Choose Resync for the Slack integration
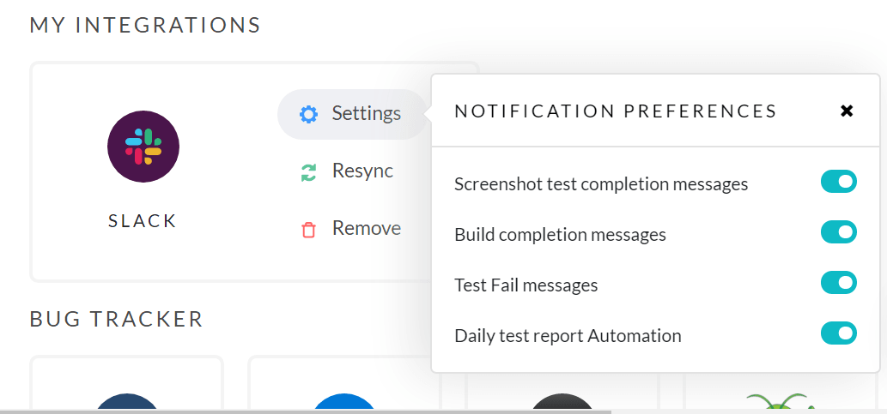 click(362, 171)
